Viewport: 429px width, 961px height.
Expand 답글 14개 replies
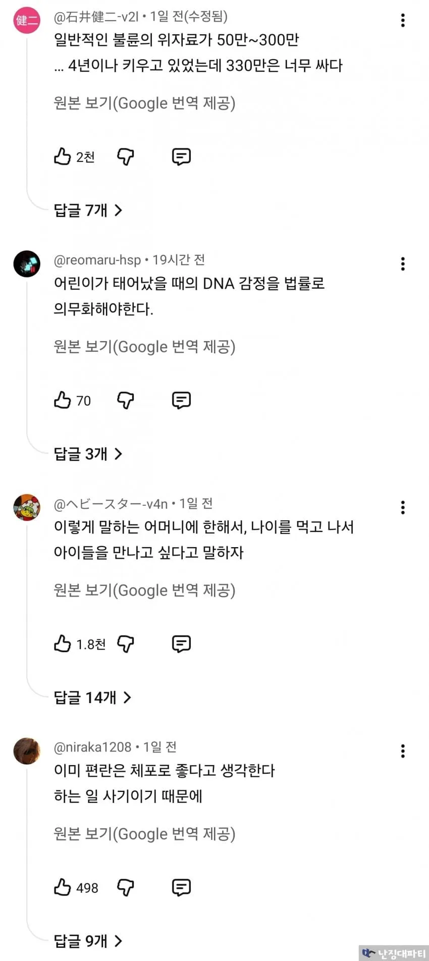pyautogui.click(x=92, y=698)
